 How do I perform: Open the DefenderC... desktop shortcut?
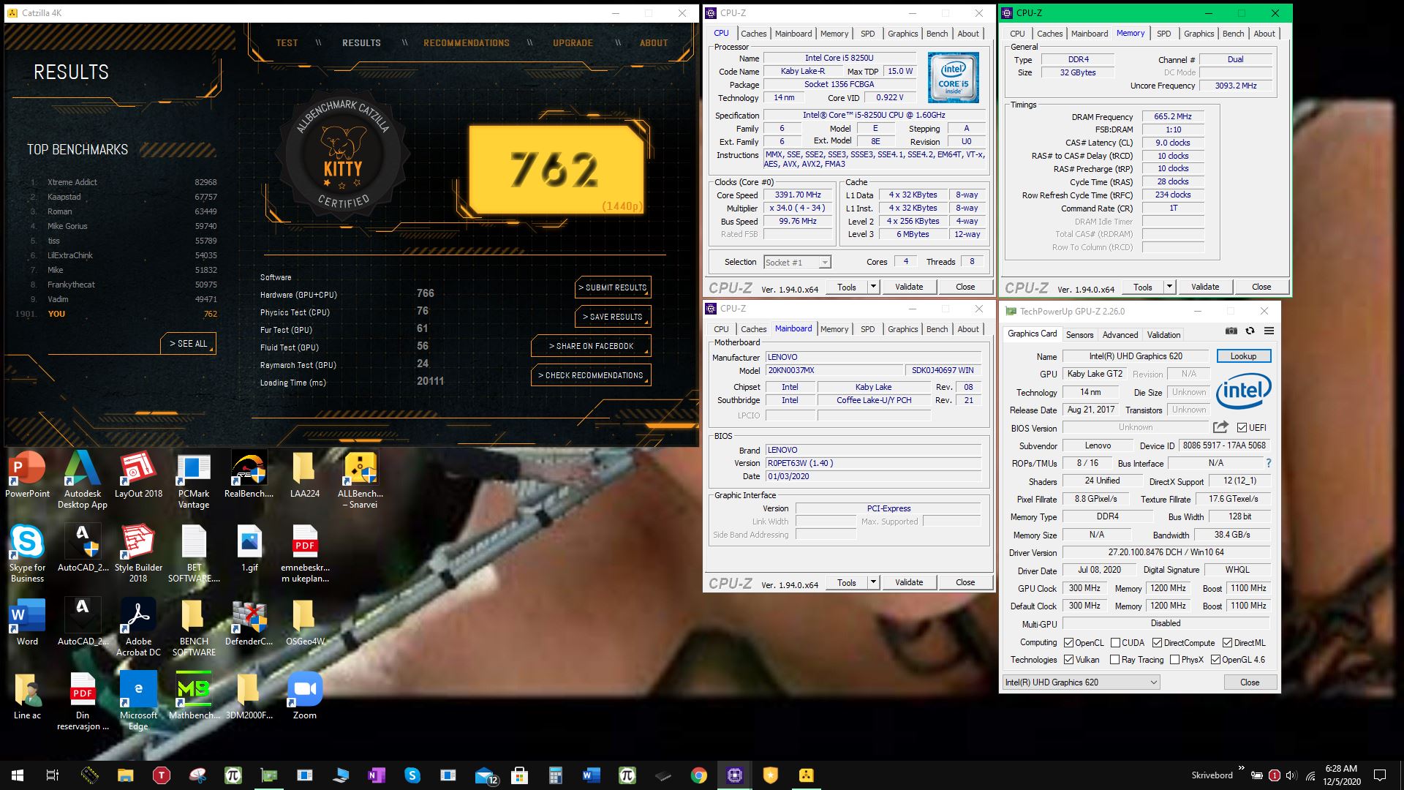point(249,622)
